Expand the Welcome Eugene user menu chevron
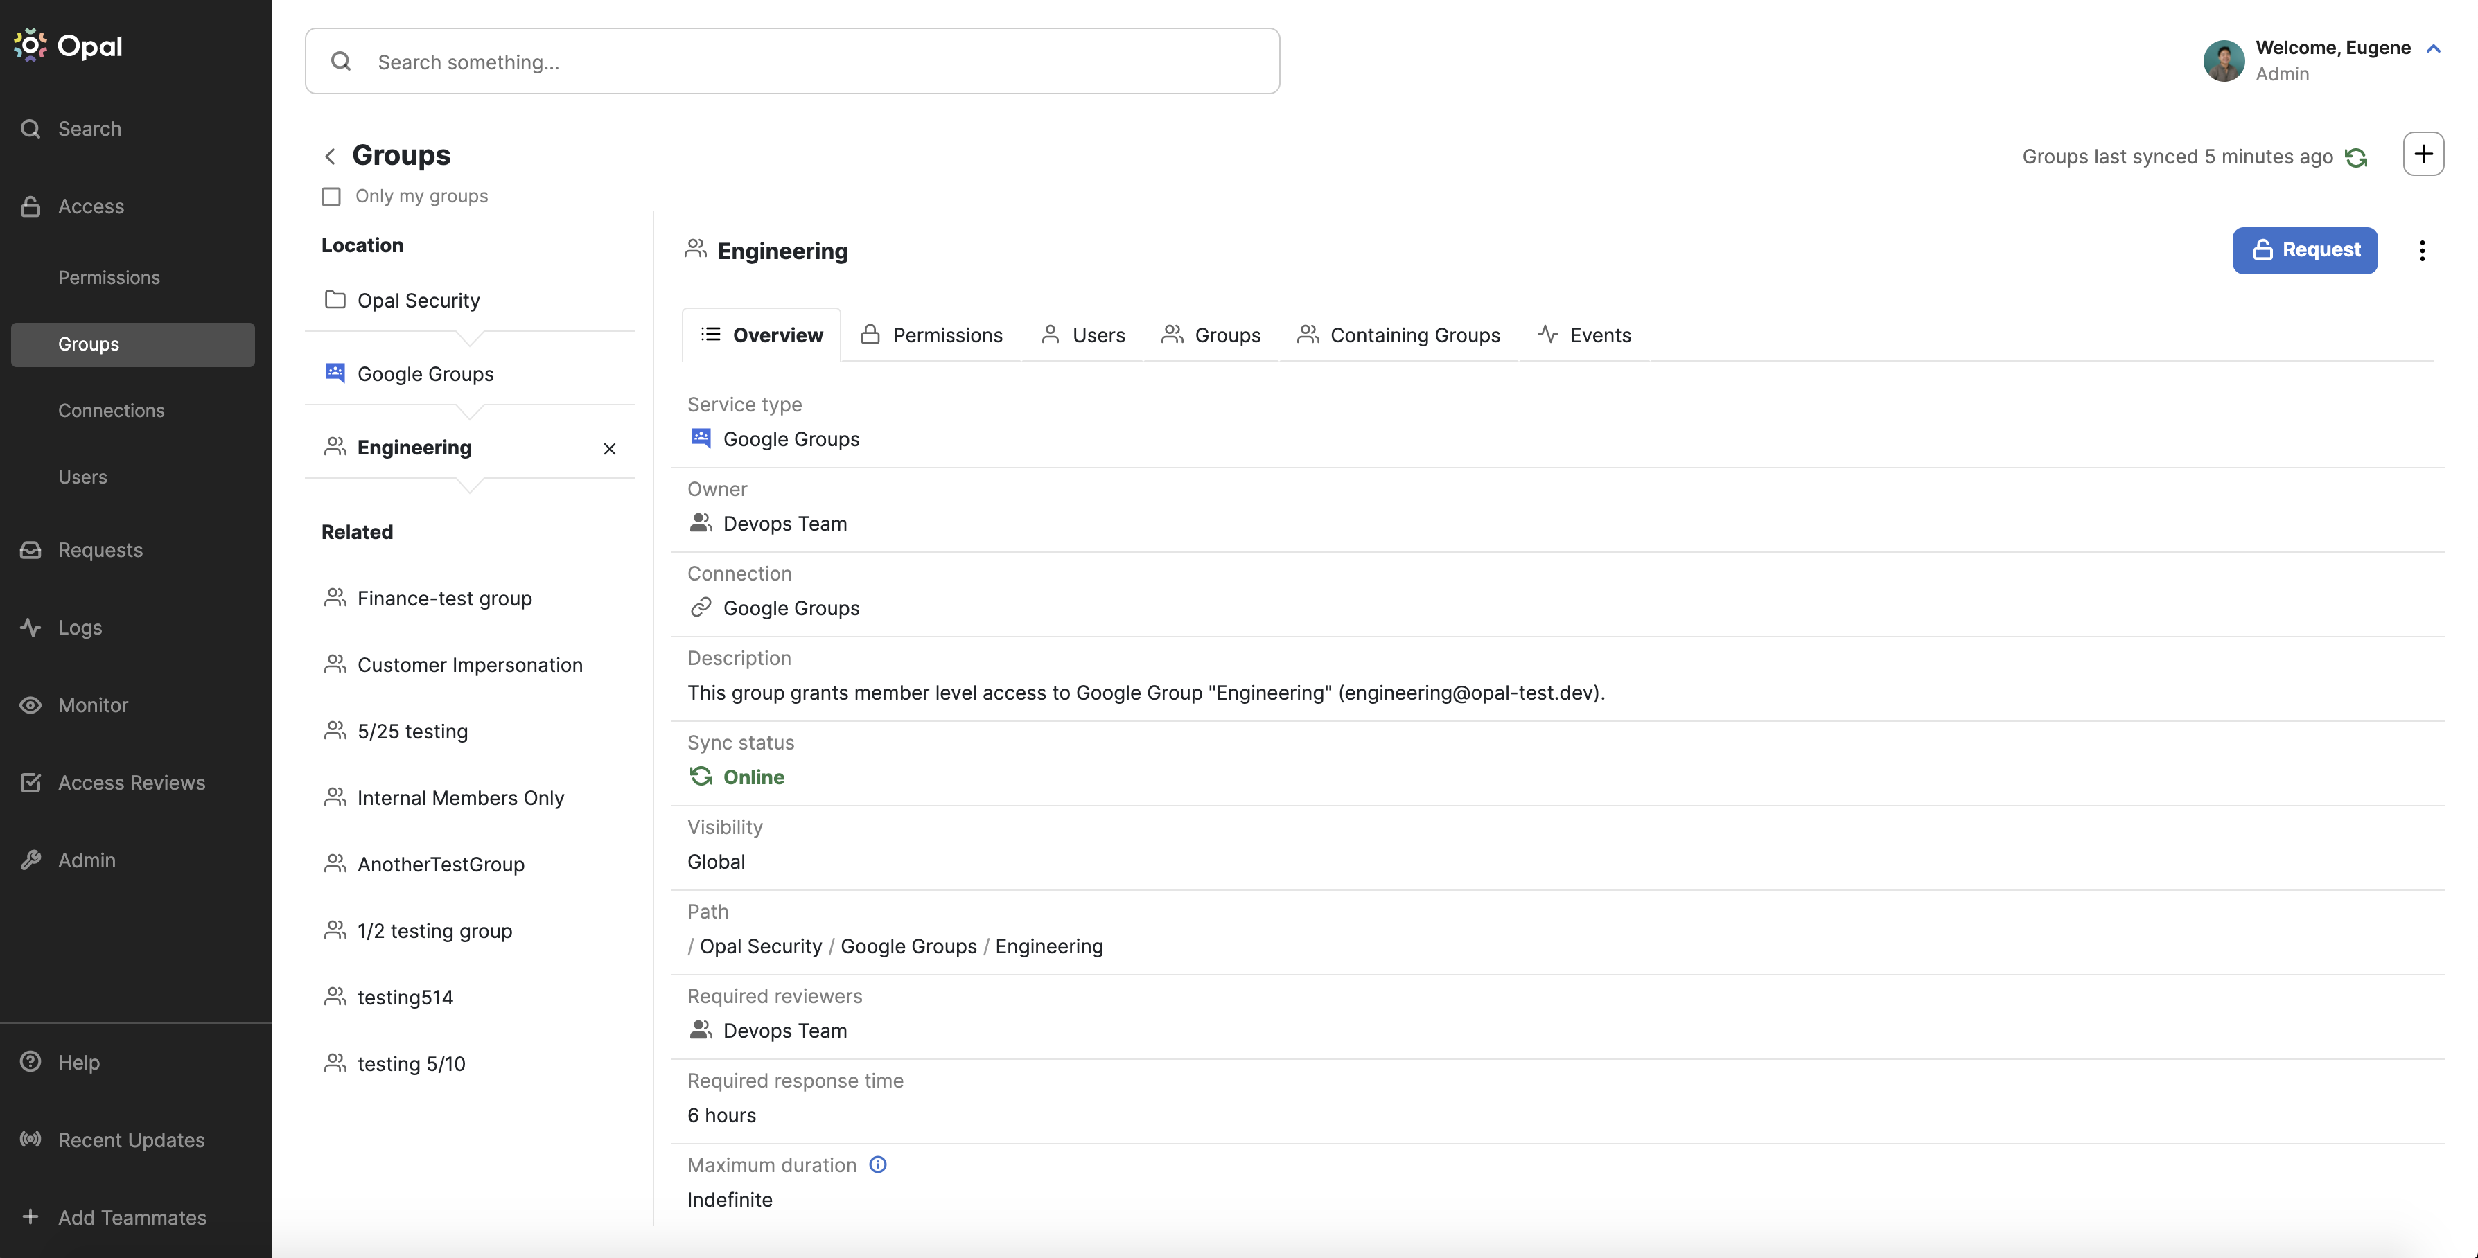Screen dimensions: 2478x1258 (x=2433, y=48)
